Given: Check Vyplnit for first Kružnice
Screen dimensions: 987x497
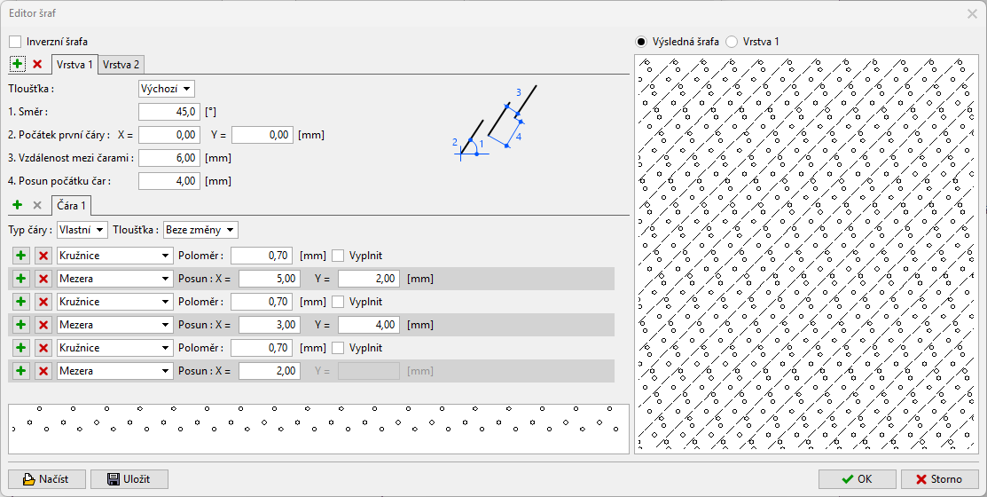Looking at the screenshot, I should [338, 256].
